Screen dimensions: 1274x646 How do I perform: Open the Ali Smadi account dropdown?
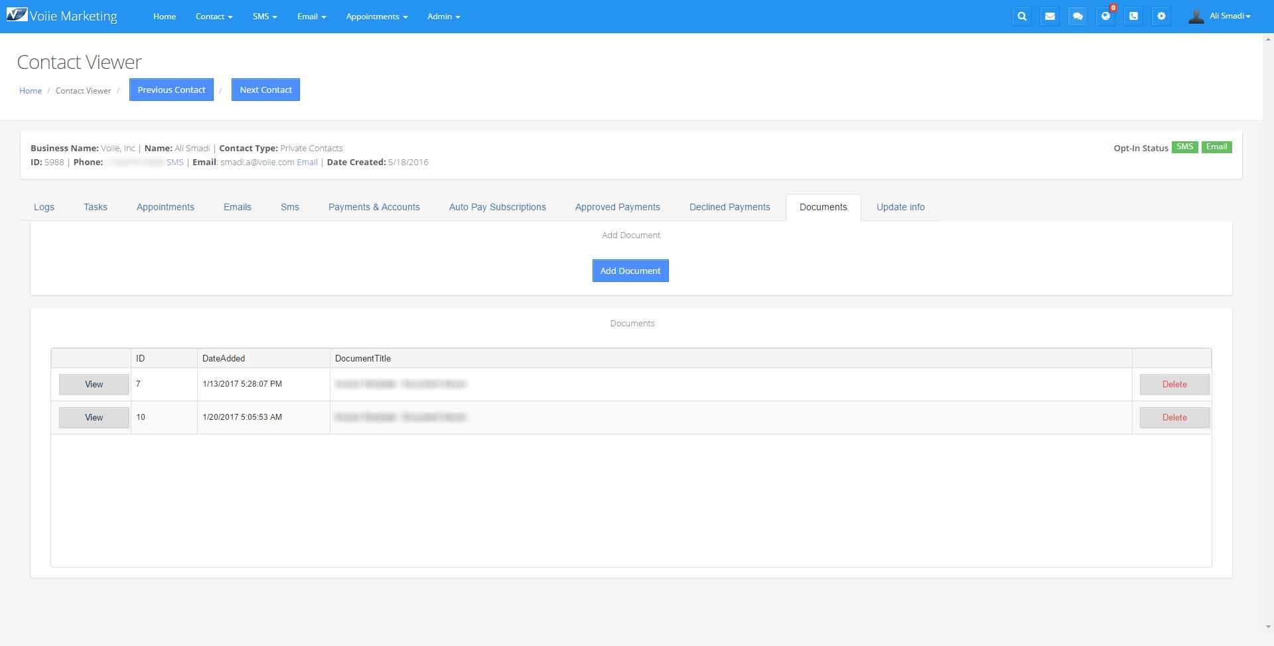[x=1229, y=16]
